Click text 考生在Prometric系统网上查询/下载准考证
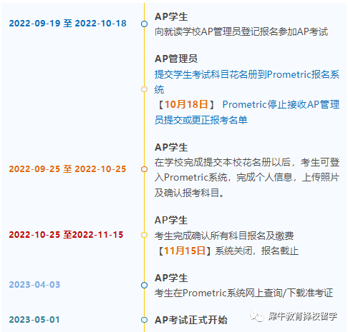348x332 pixels. (243, 293)
